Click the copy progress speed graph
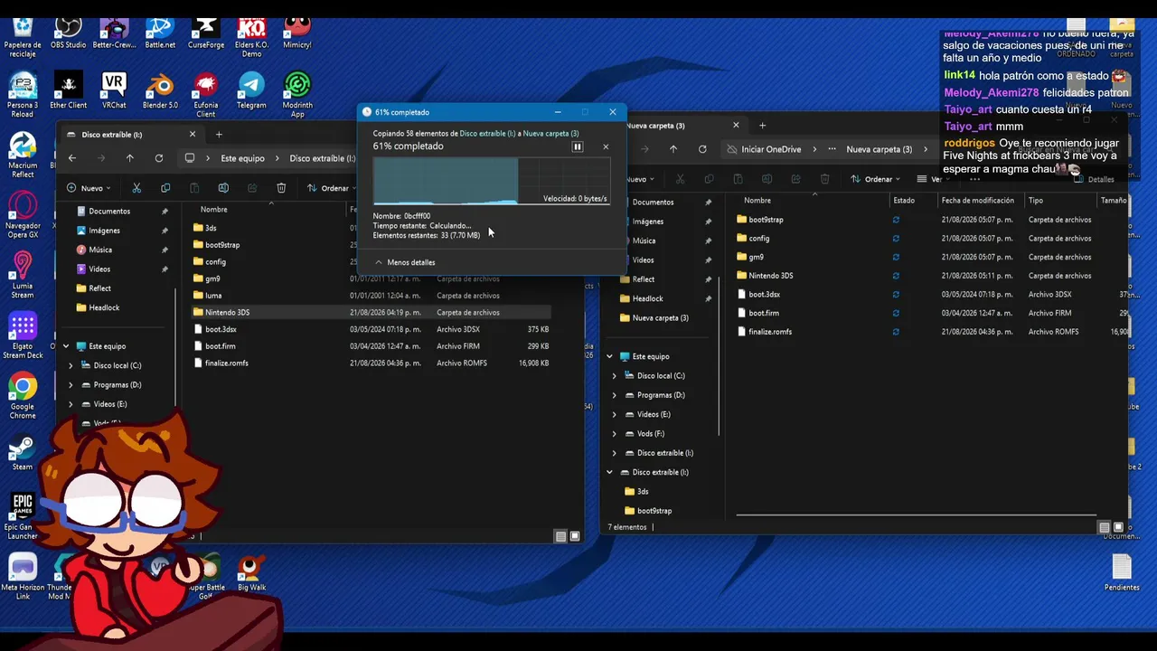This screenshot has height=651, width=1157. (x=491, y=181)
